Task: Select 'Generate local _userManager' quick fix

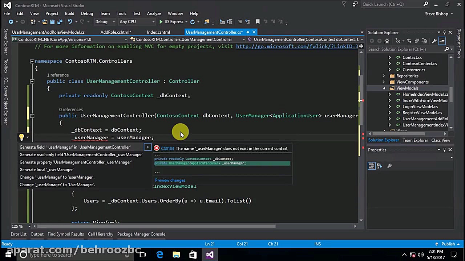Action: tap(46, 169)
